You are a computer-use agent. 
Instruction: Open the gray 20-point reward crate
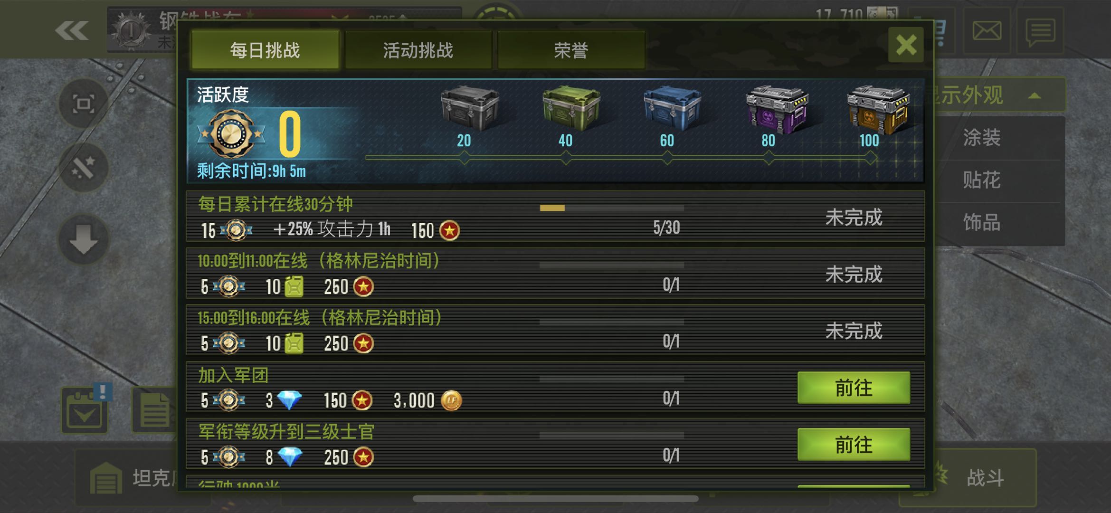coord(469,108)
